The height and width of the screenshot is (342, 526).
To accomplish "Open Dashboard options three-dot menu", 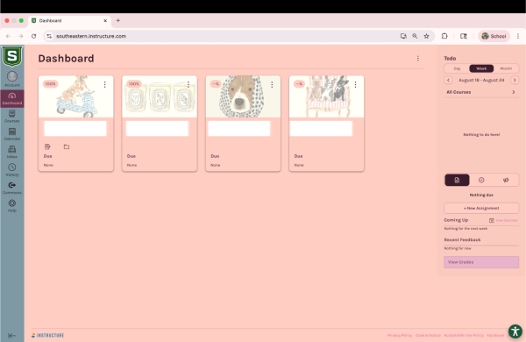I will (418, 59).
